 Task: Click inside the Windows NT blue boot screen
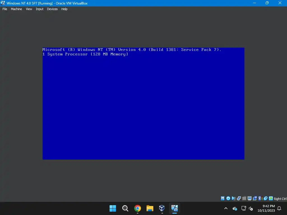pos(143,104)
